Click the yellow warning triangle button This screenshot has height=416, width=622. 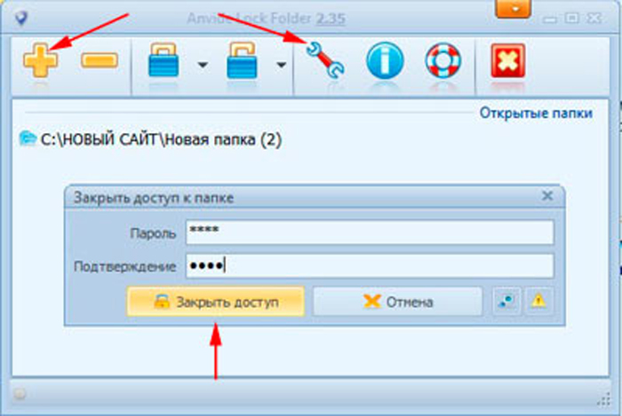click(x=538, y=302)
